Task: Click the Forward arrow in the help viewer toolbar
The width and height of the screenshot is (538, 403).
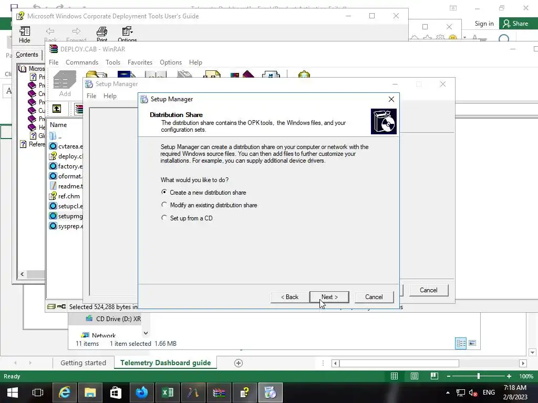Action: pos(76,31)
